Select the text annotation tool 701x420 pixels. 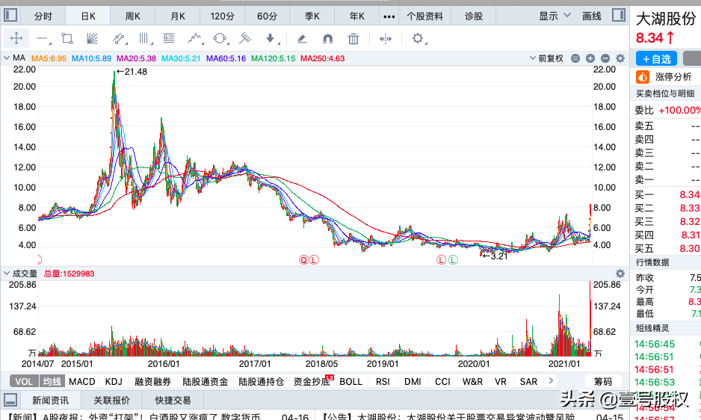(169, 38)
